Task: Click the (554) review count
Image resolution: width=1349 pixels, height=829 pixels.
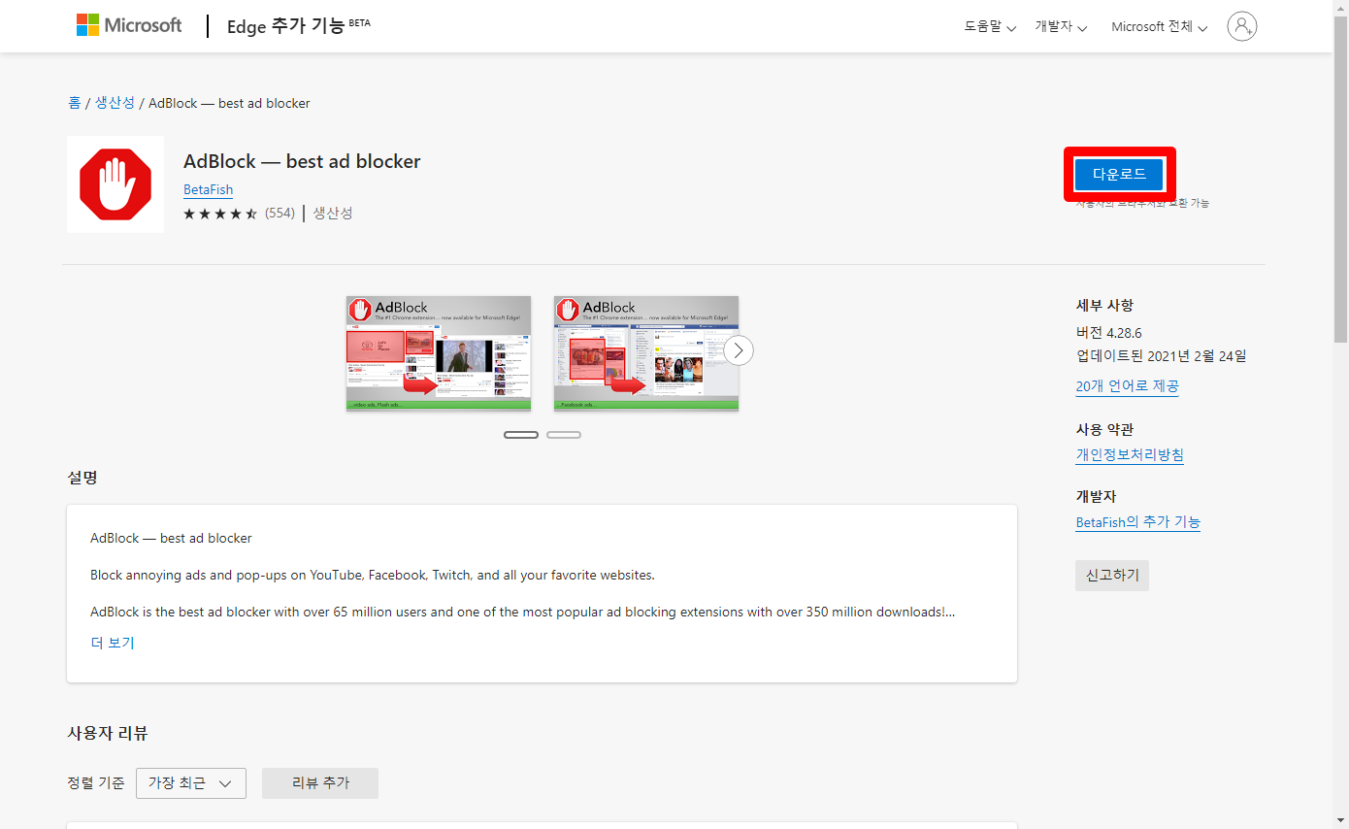Action: pos(280,214)
